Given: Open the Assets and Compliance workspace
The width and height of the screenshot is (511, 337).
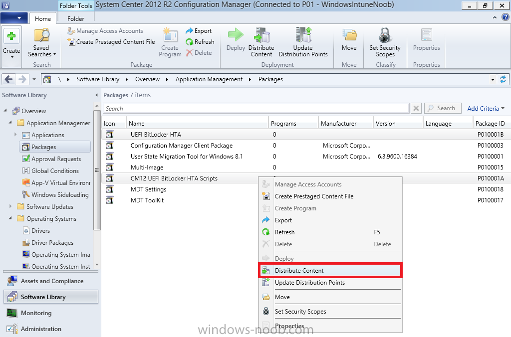Looking at the screenshot, I should pyautogui.click(x=51, y=281).
